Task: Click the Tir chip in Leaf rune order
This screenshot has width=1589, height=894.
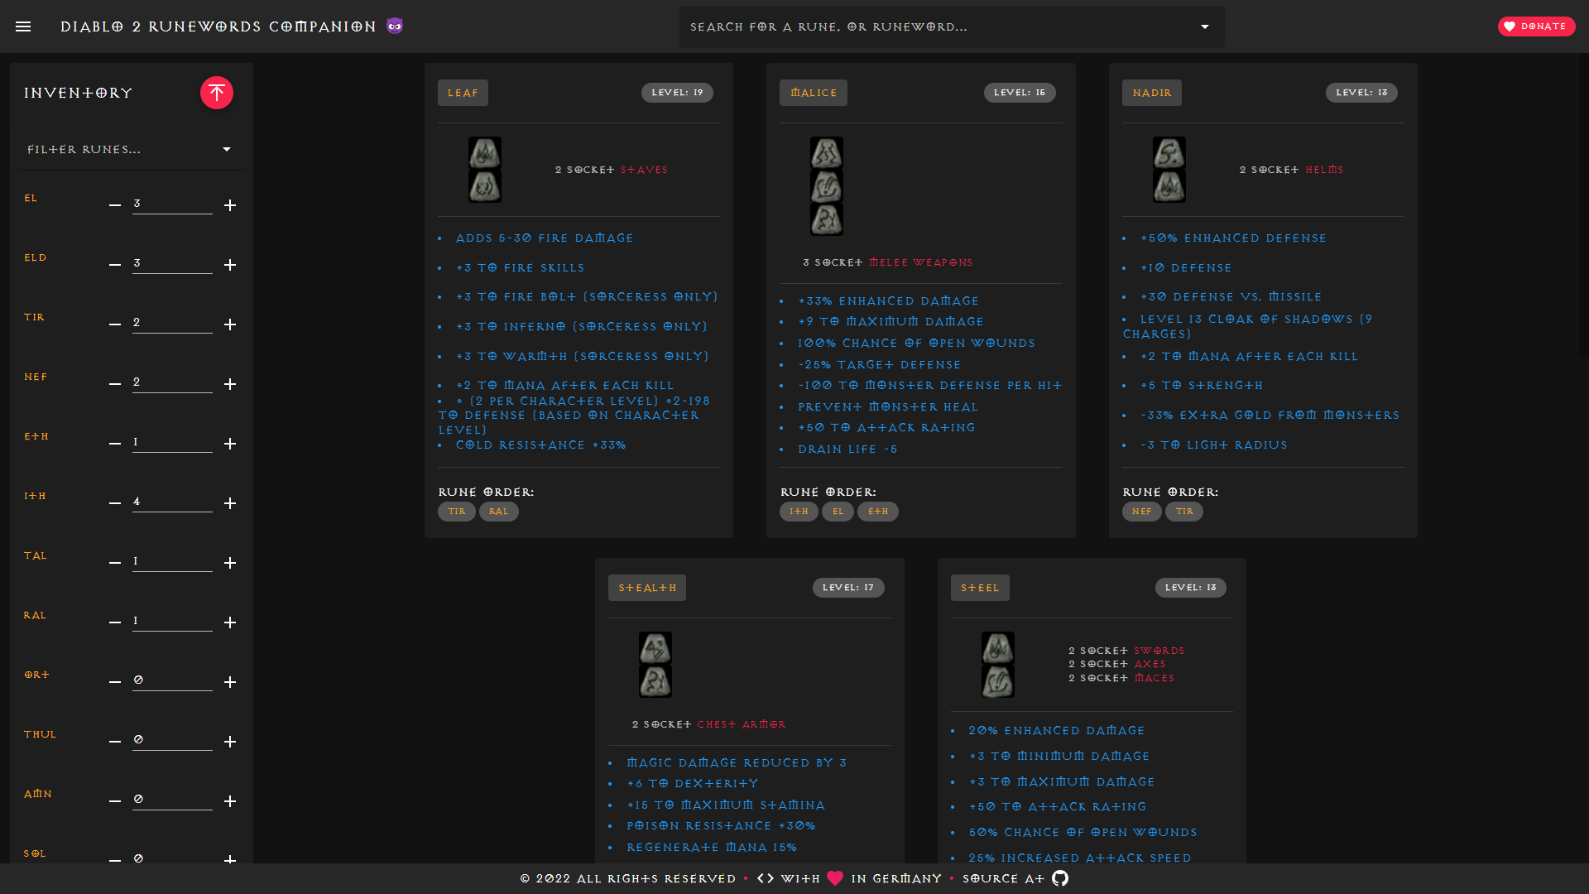Action: [x=457, y=512]
